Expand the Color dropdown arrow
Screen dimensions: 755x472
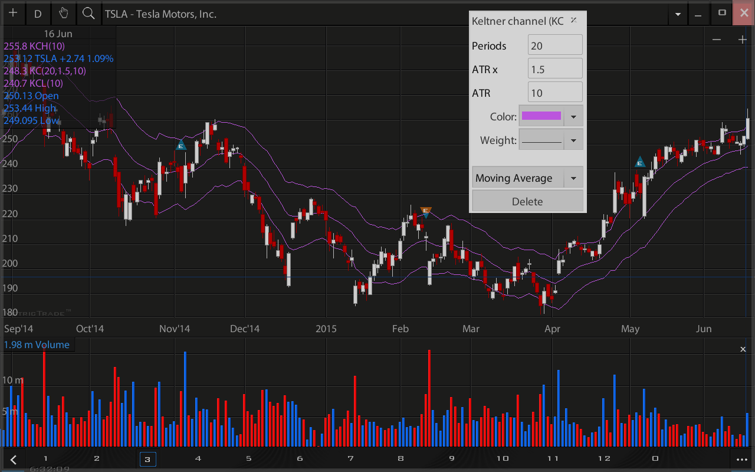point(573,117)
